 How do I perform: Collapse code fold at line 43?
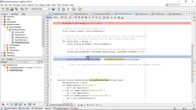tap(51, 80)
